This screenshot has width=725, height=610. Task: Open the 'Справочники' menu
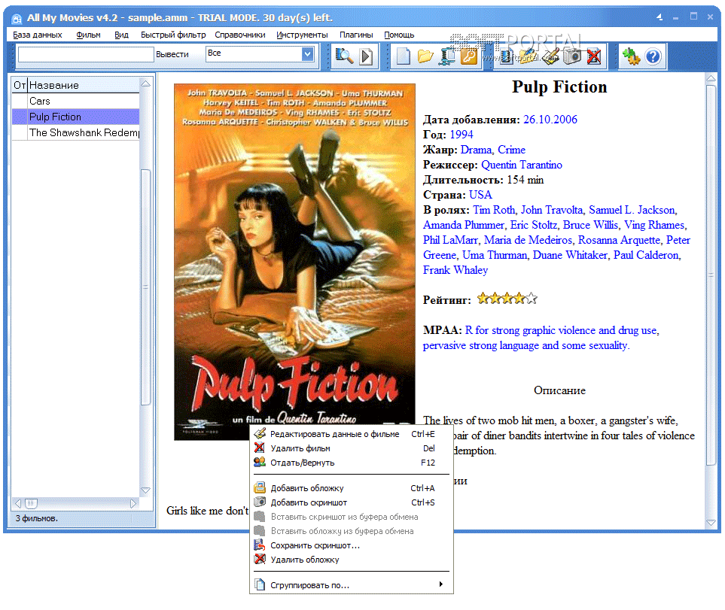click(240, 35)
